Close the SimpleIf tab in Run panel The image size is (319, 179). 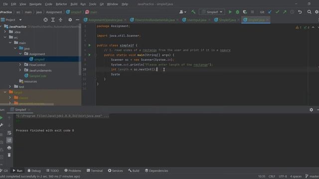click(x=29, y=109)
